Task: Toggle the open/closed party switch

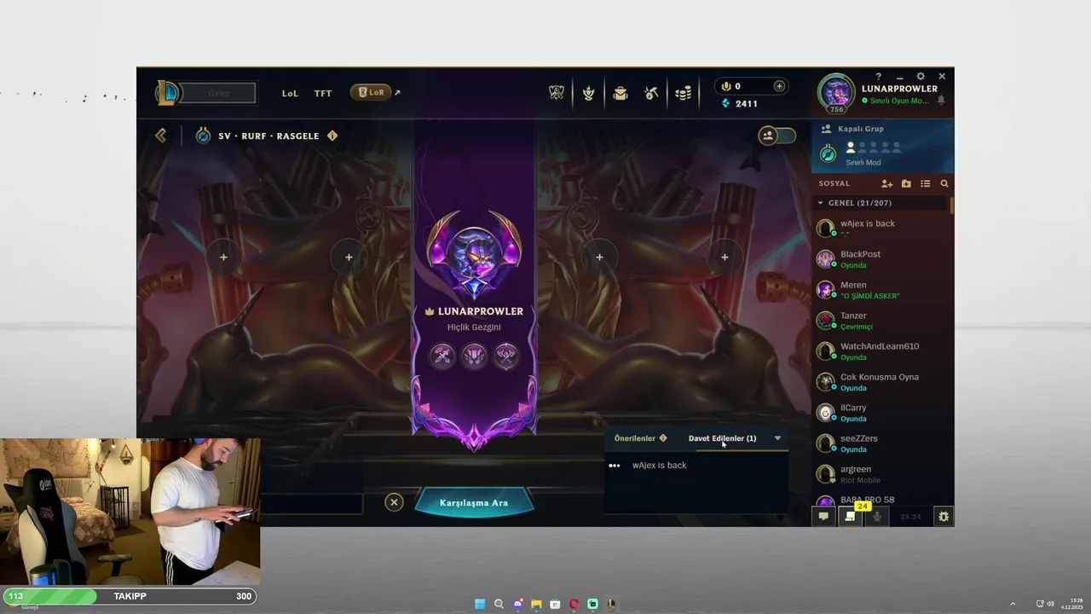Action: click(x=776, y=136)
